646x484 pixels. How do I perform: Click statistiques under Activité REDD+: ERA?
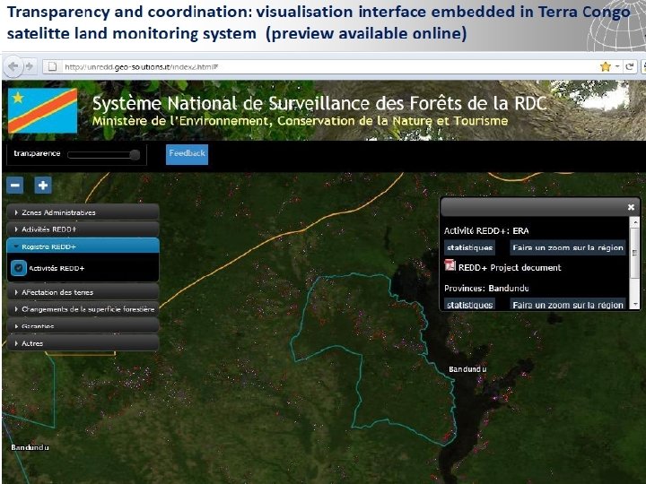(x=469, y=247)
